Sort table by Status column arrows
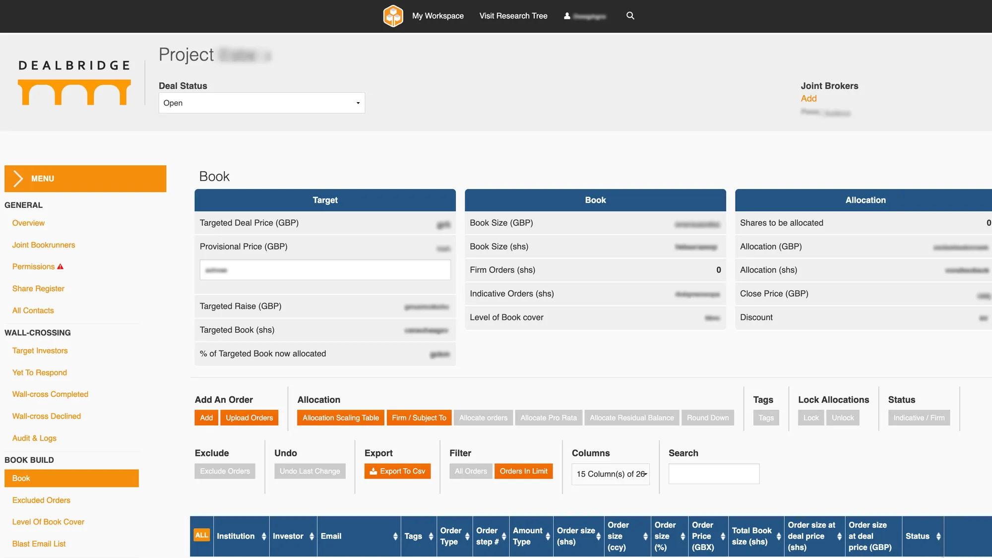This screenshot has height=558, width=992. coord(938,536)
